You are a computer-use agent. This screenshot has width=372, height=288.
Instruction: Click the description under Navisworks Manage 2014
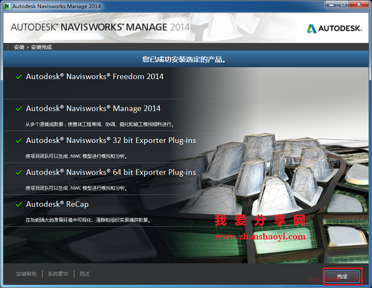(x=100, y=124)
